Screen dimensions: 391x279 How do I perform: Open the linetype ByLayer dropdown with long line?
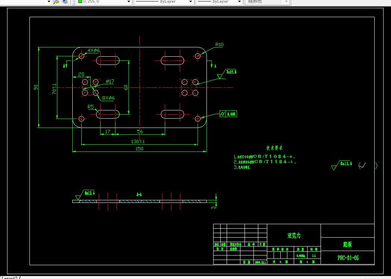coord(190,2)
